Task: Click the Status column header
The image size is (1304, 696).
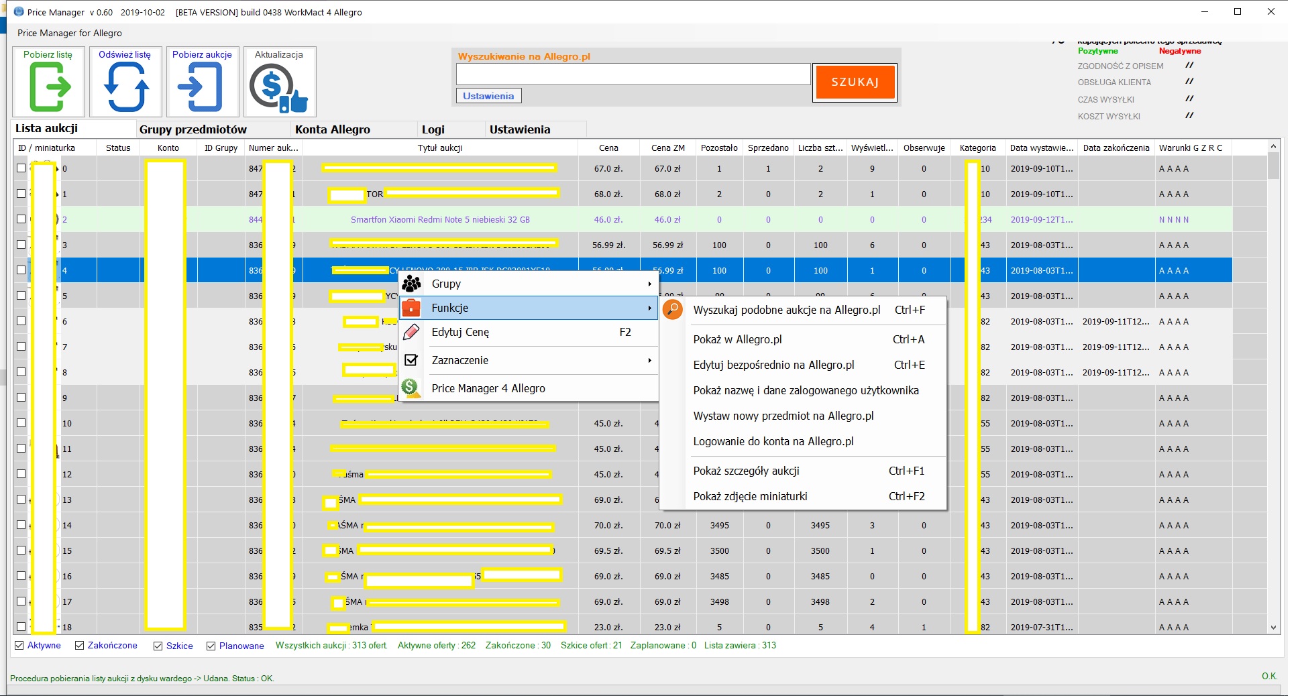Action: tap(118, 148)
